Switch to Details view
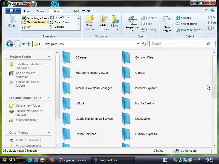The image size is (219, 164). (57, 27)
